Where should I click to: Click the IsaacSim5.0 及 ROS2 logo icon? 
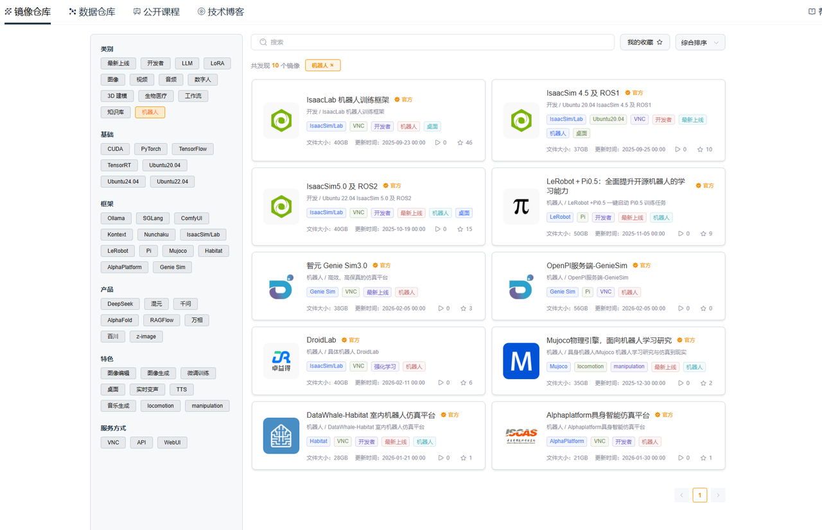tap(281, 206)
